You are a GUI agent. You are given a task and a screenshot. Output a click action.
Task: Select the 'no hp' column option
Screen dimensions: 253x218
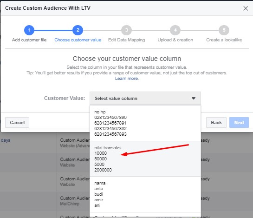coord(145,123)
